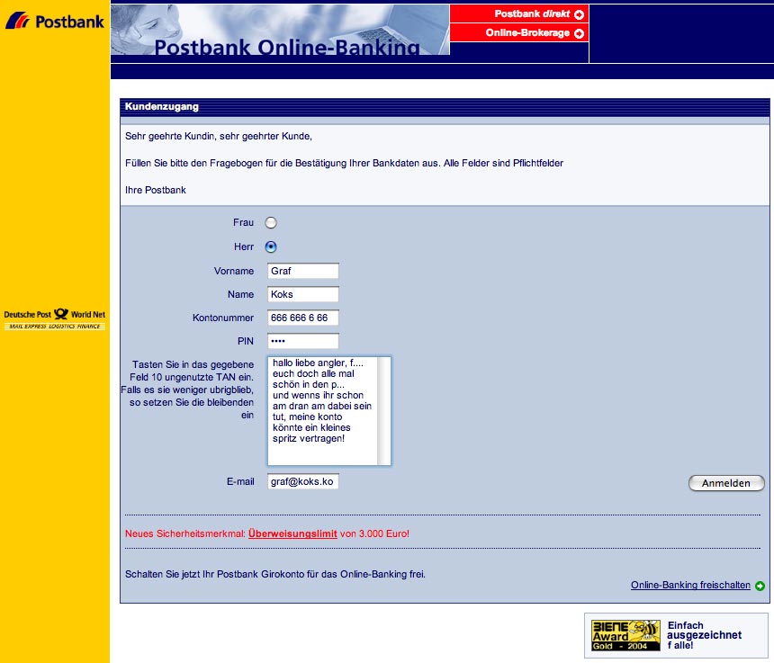Image resolution: width=774 pixels, height=663 pixels.
Task: Click the Postbank logo in the sidebar
Action: click(54, 21)
